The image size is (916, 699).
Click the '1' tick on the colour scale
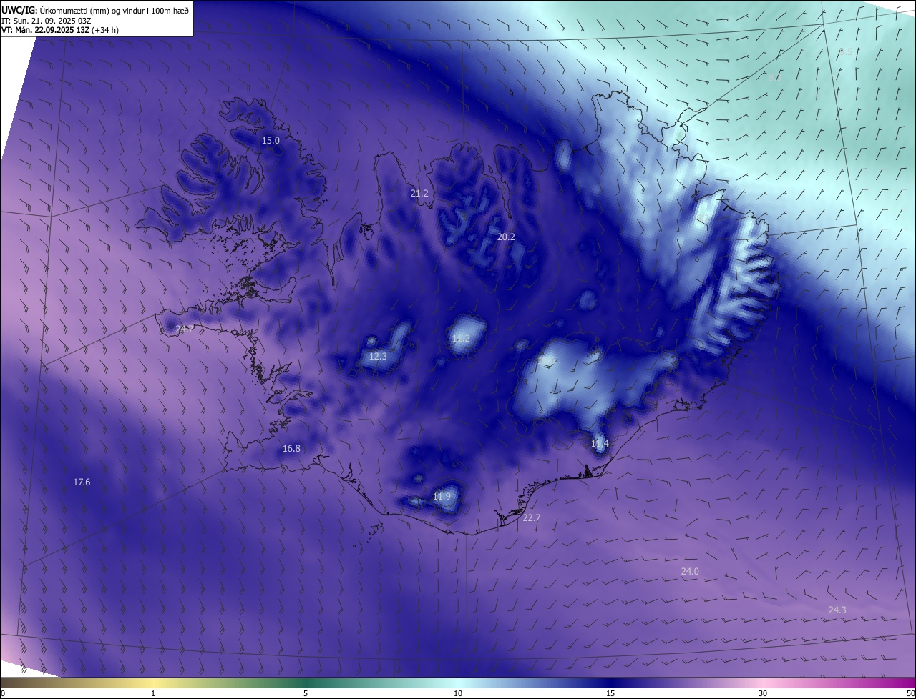(x=154, y=693)
